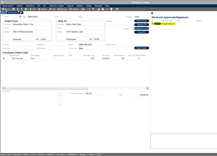Toggle the Ordered checkbox
217x156 pixels.
click(x=132, y=29)
